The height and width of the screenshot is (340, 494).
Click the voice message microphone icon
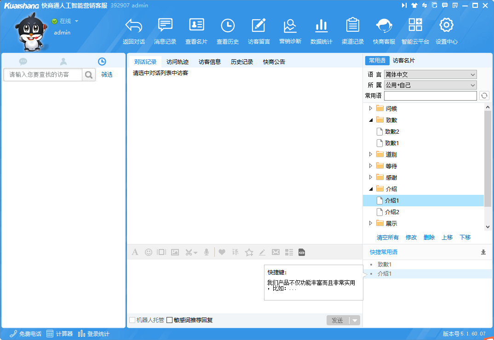tap(206, 252)
